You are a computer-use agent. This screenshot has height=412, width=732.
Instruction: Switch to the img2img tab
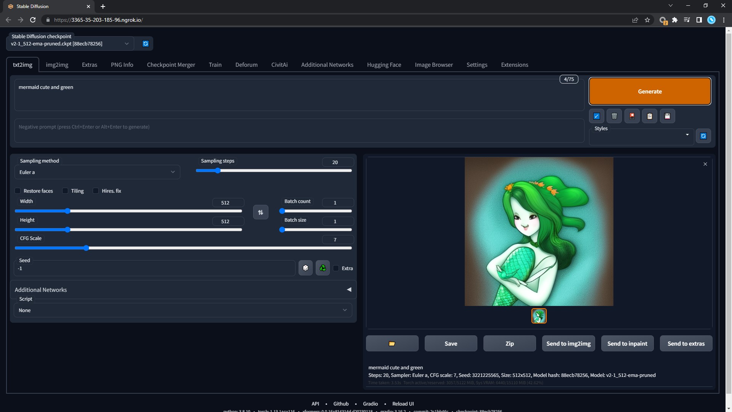(57, 65)
